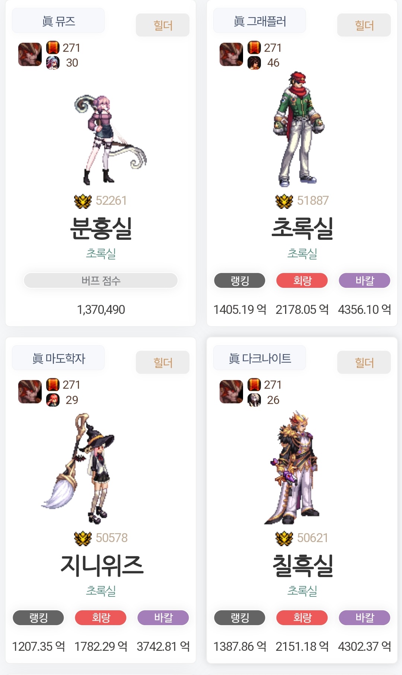Click the white-haired portrait icon next to 26
This screenshot has width=402, height=675.
(x=254, y=400)
